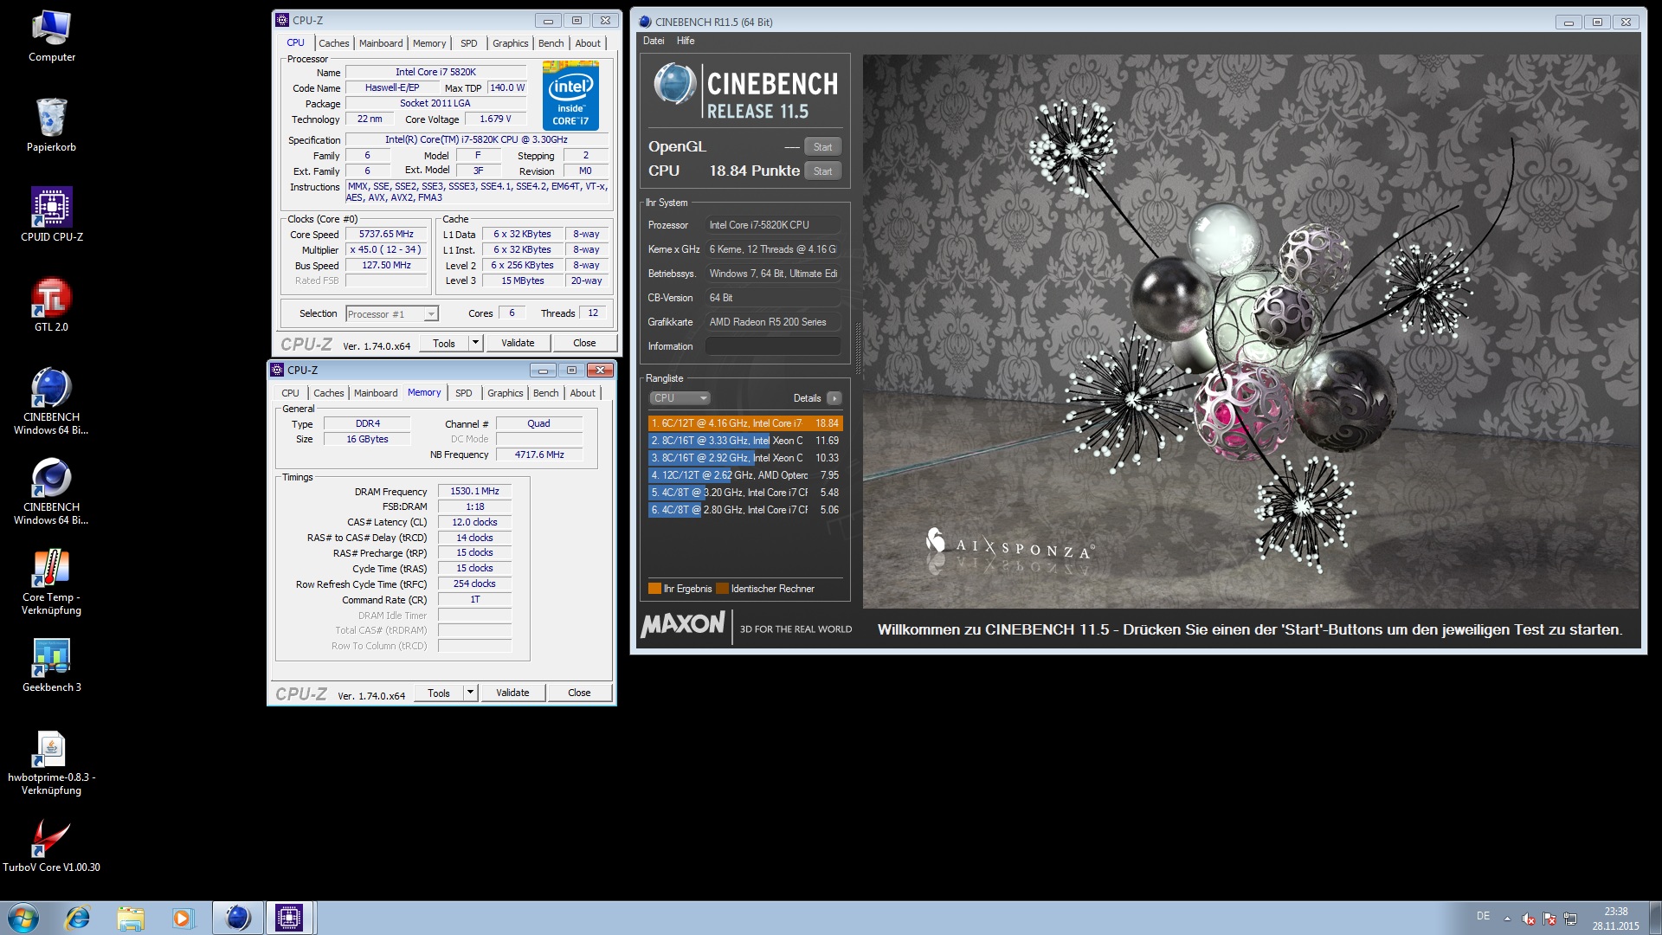The image size is (1662, 935).
Task: Show hidden tray icons arrow
Action: point(1507,919)
